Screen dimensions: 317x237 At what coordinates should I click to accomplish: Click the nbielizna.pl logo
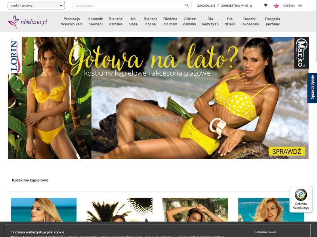click(28, 21)
